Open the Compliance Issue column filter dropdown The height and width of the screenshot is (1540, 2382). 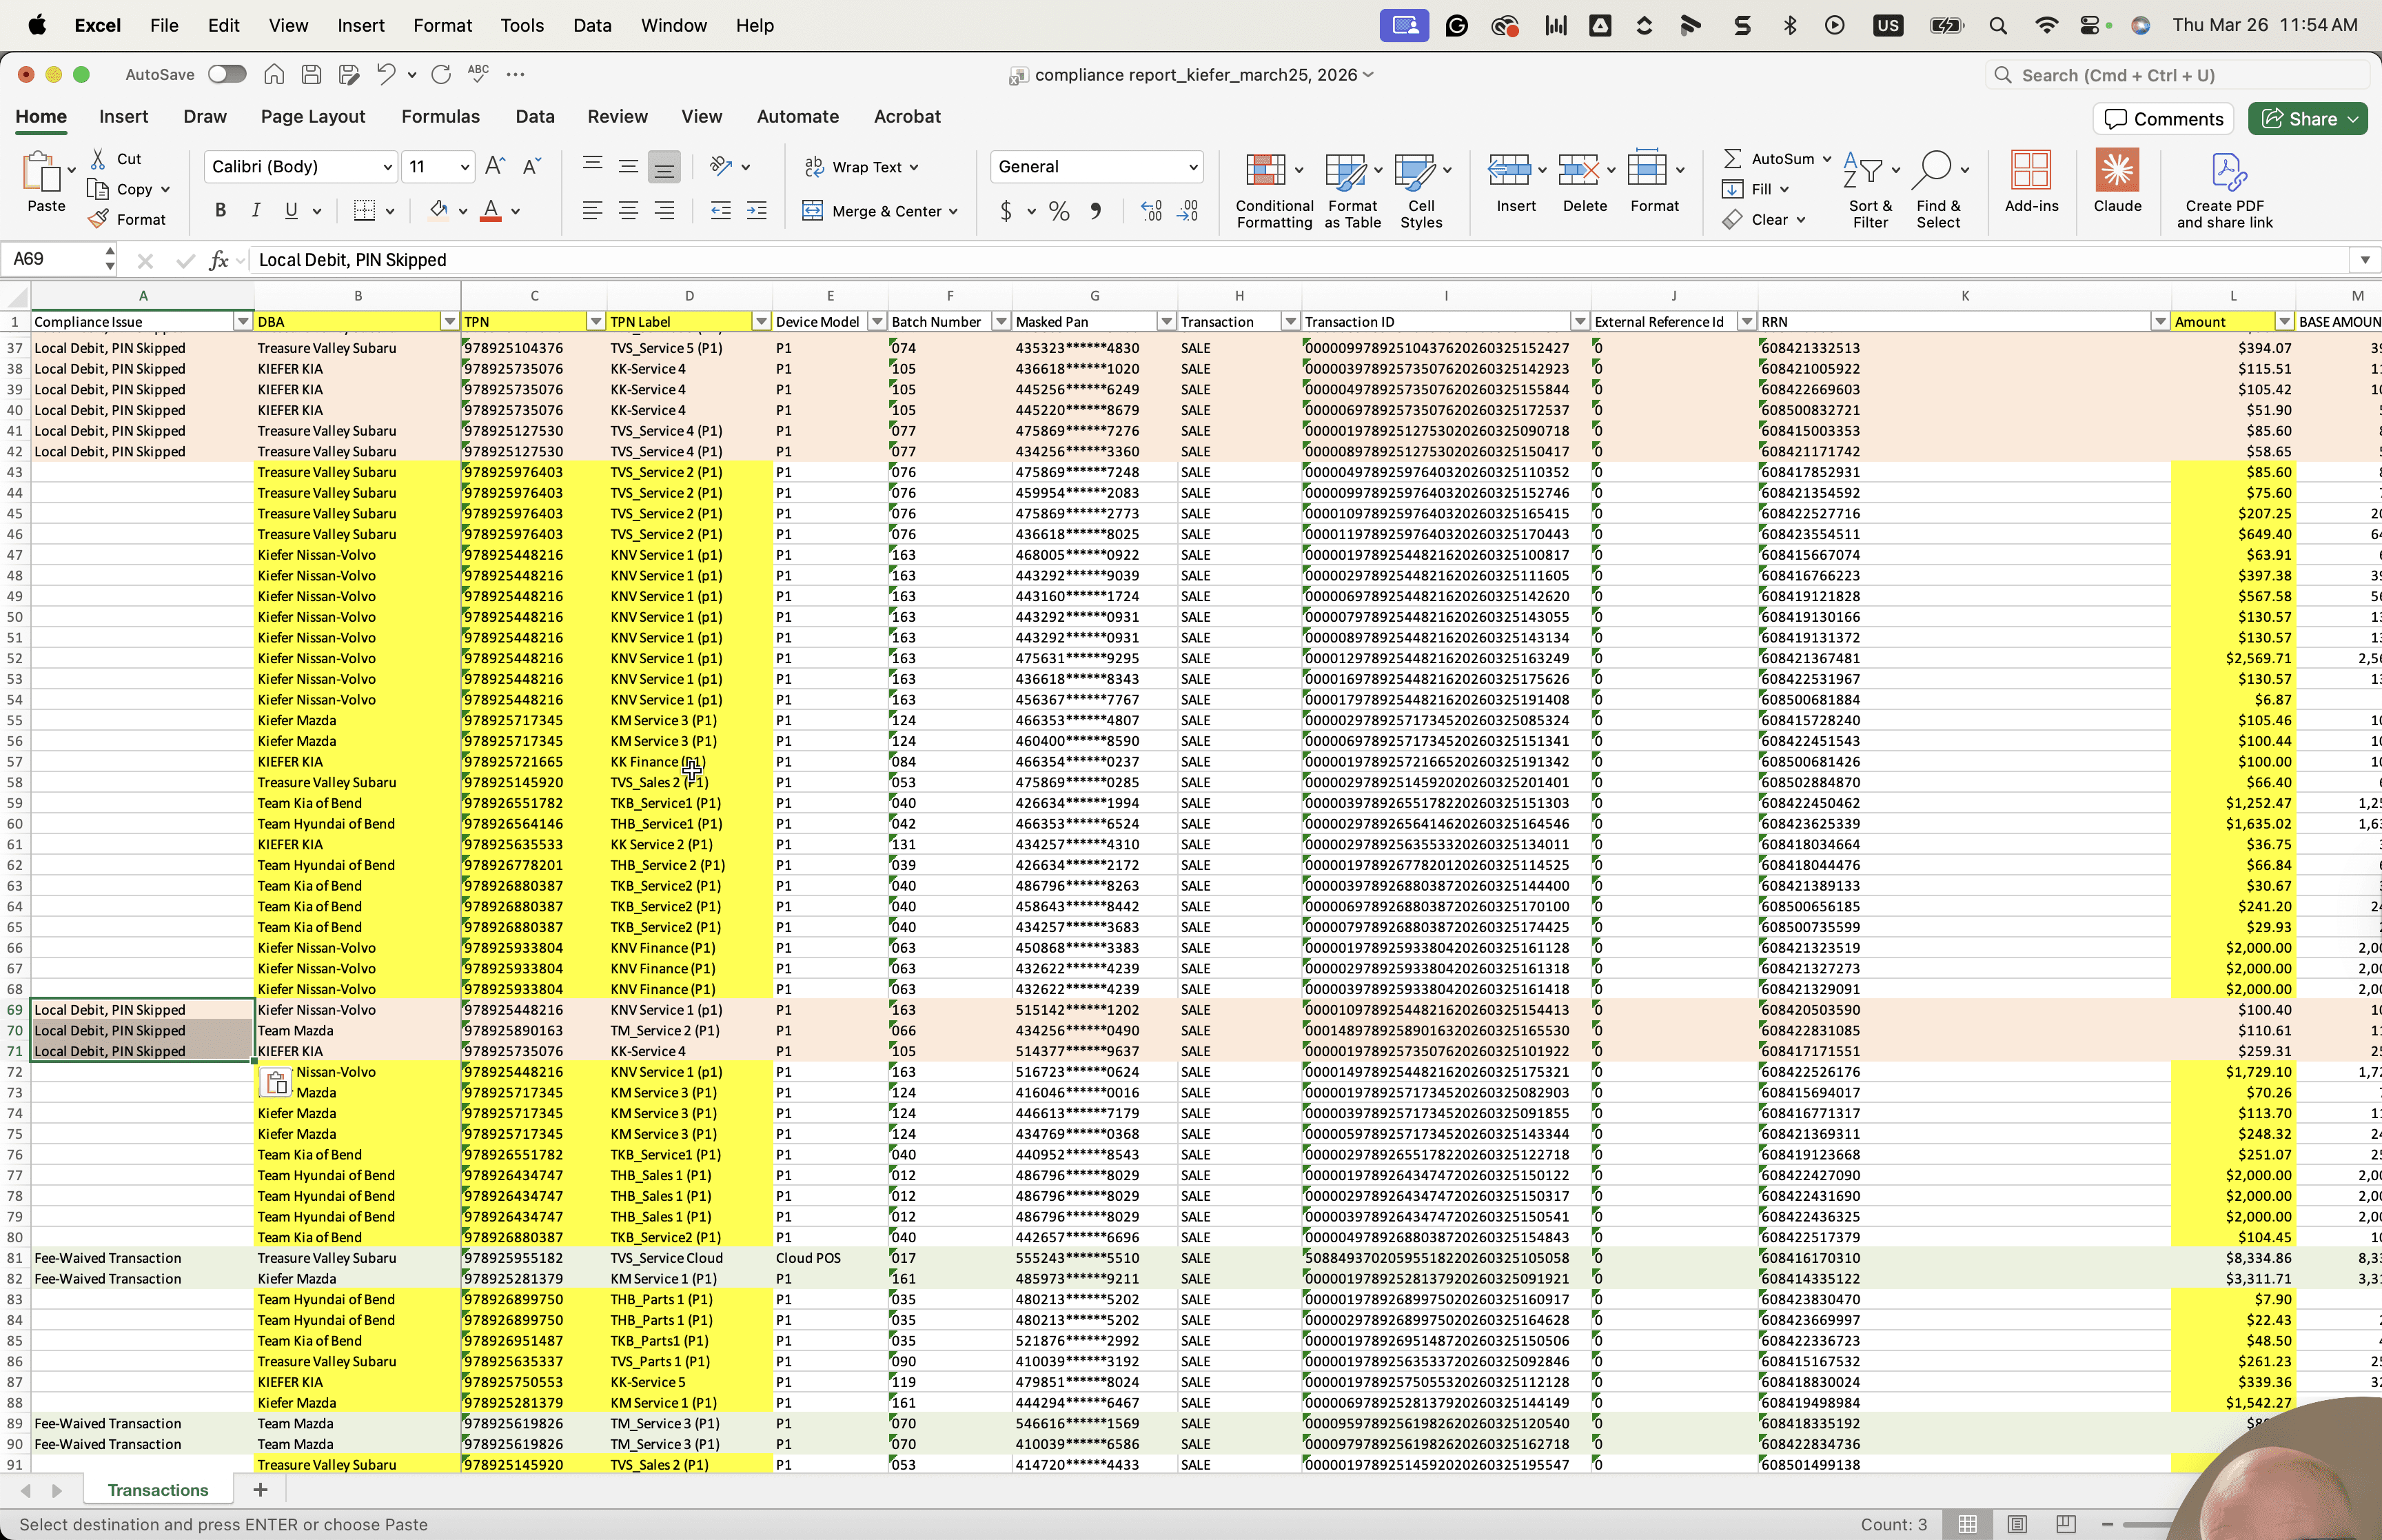242,322
